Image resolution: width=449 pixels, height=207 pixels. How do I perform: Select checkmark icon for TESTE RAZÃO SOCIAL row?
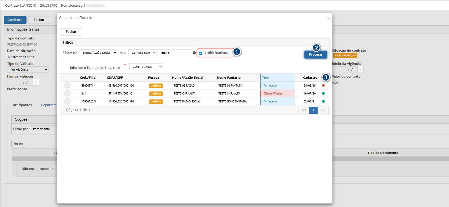pos(68,101)
